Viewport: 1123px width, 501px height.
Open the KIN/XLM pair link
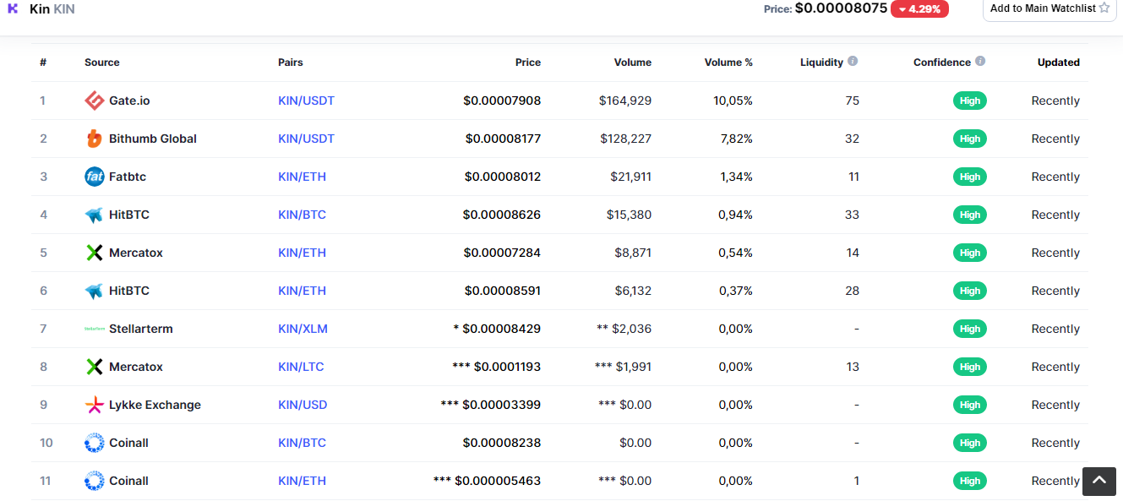coord(303,329)
